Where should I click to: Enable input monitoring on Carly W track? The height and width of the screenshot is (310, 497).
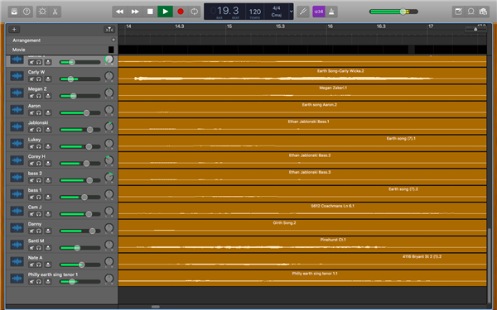pos(48,79)
